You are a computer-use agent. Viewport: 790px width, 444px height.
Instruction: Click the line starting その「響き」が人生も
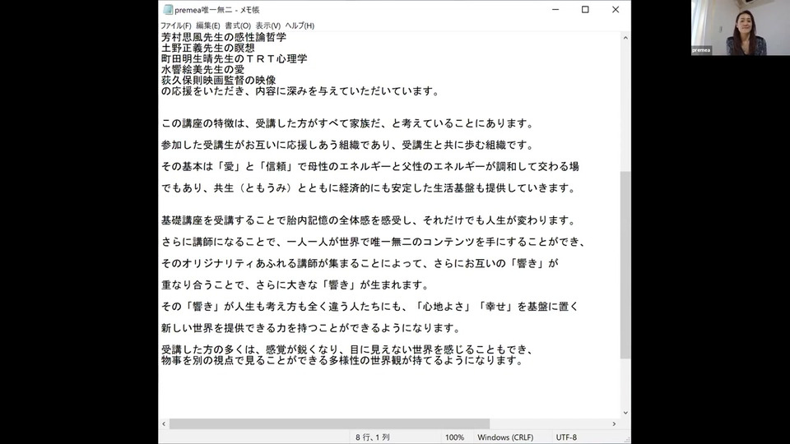click(x=369, y=307)
